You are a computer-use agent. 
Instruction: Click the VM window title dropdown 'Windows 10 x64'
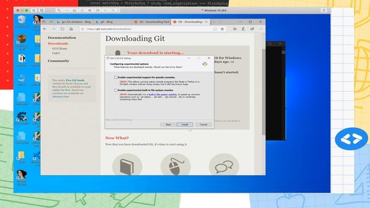click(x=213, y=10)
